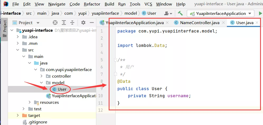Open the Edit menu
Image resolution: width=263 pixels, height=125 pixels.
click(x=27, y=4)
